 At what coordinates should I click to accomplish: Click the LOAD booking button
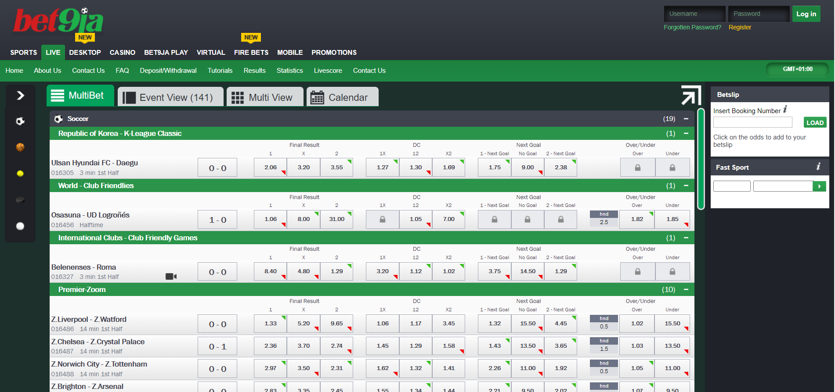(815, 123)
